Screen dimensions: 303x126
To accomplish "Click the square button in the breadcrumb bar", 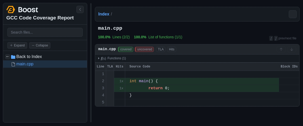I will 292,14.
